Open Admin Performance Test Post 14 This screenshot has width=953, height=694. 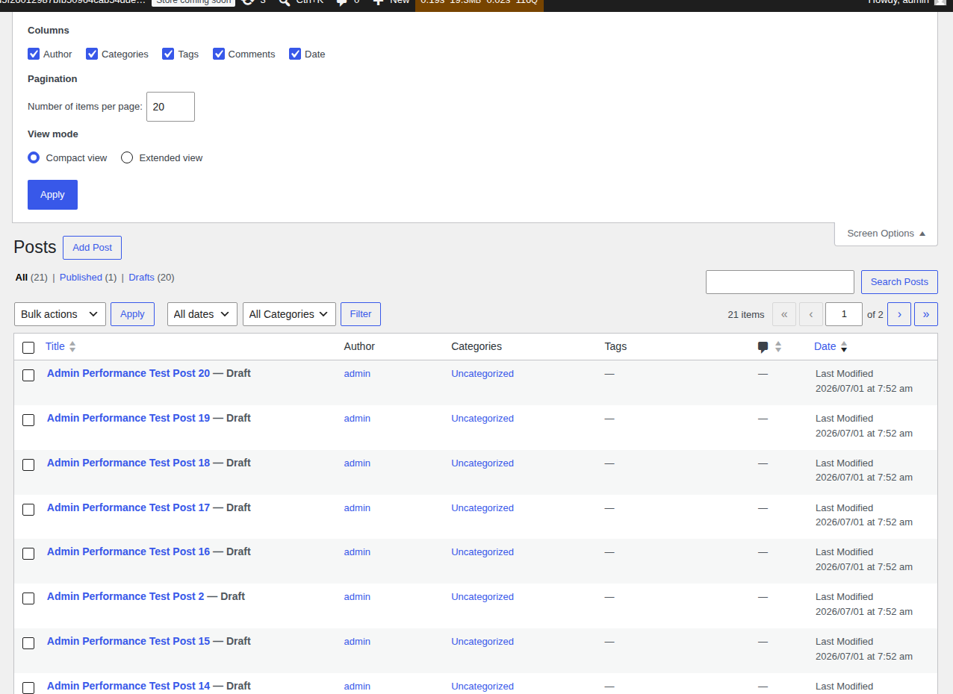pyautogui.click(x=128, y=686)
